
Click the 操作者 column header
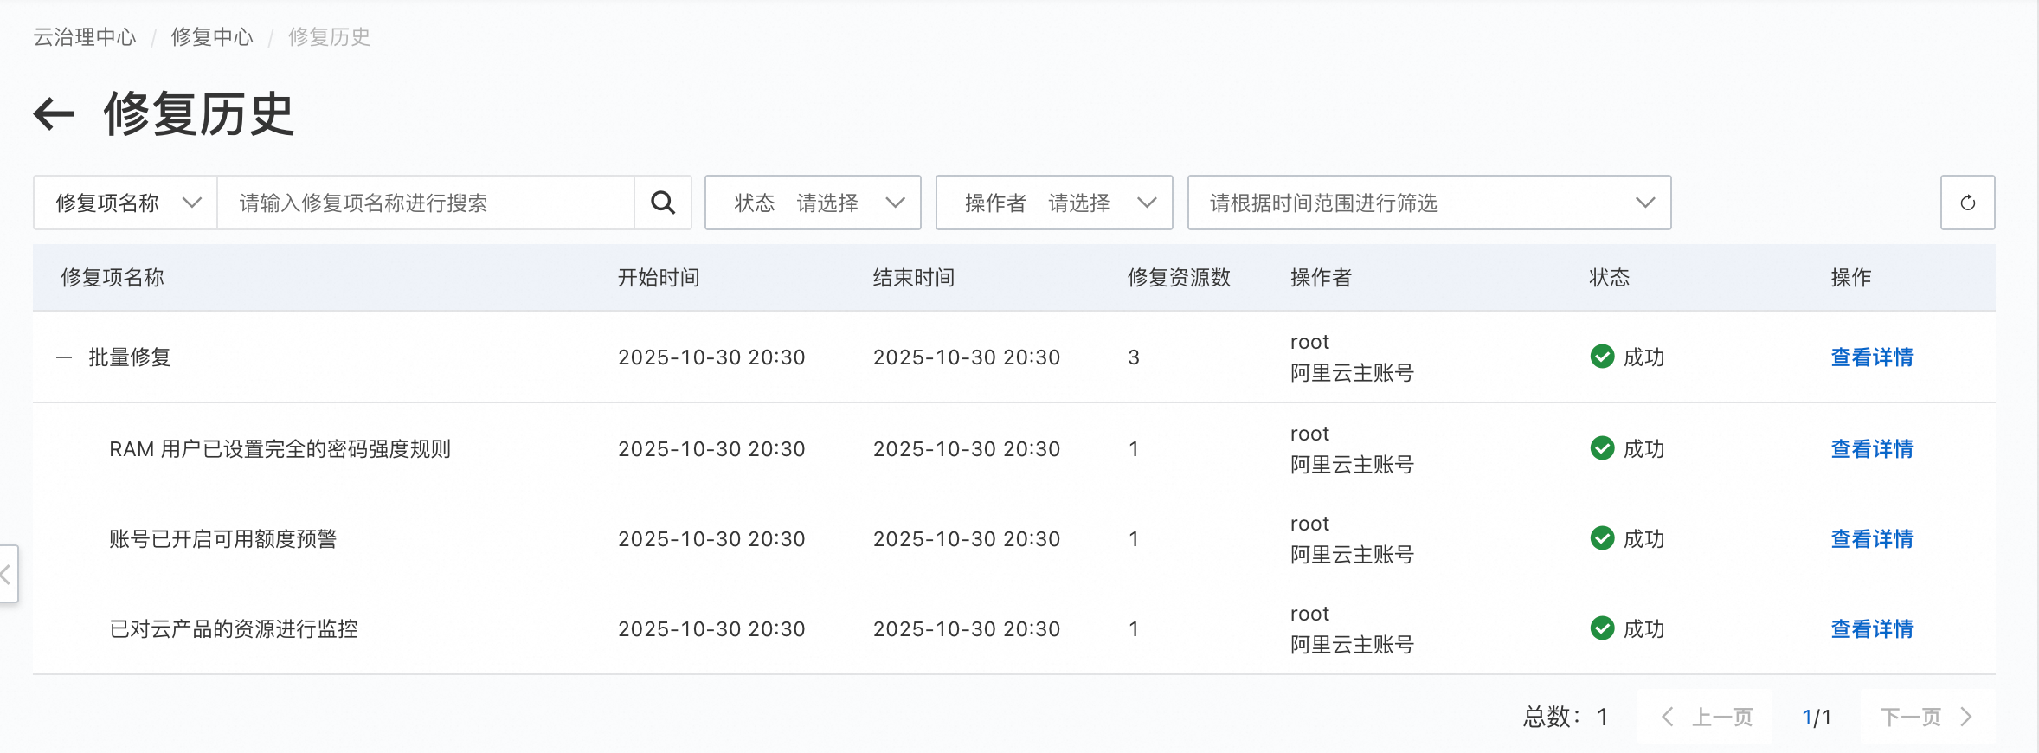point(1321,278)
